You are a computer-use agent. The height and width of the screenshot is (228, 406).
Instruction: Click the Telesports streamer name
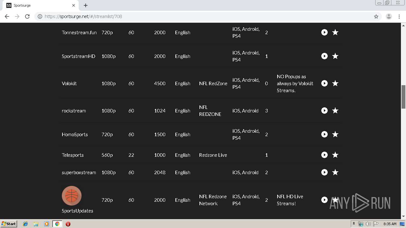click(73, 155)
